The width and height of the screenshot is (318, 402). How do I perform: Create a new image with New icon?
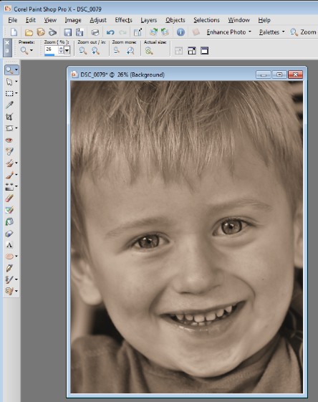pyautogui.click(x=14, y=32)
